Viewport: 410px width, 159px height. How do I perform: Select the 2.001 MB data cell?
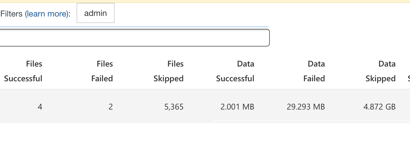(237, 107)
